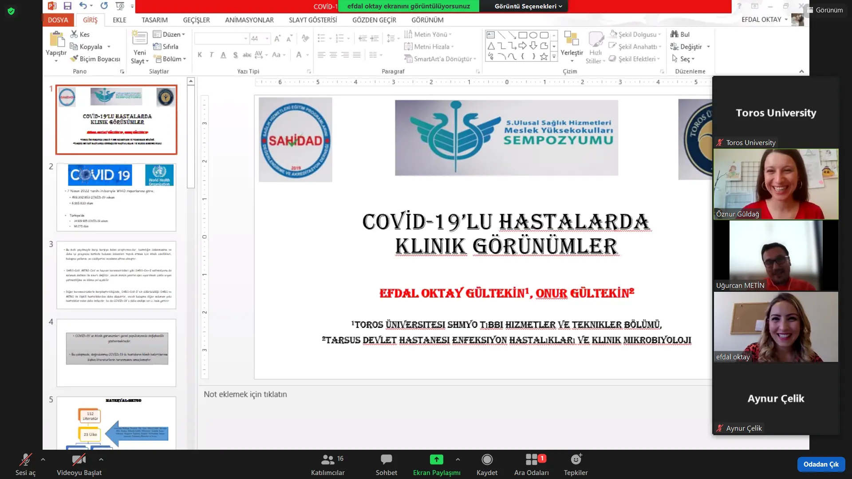Click the green shield encryption icon

pyautogui.click(x=11, y=11)
